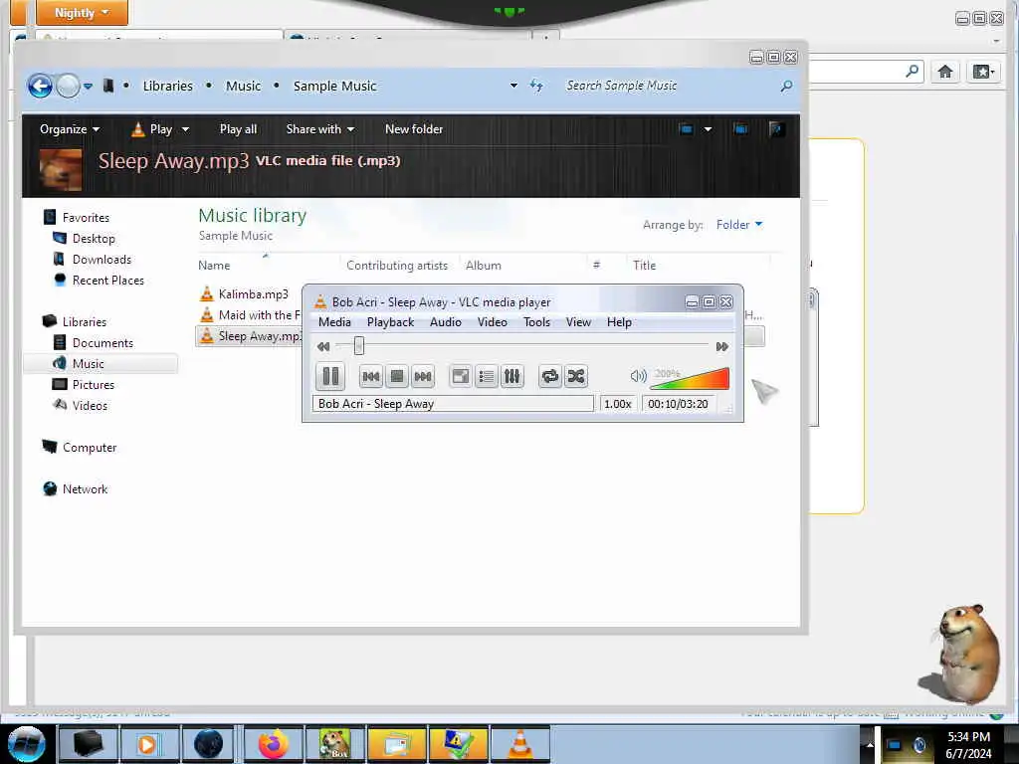Image resolution: width=1019 pixels, height=764 pixels.
Task: Click the Change your view icon
Action: (x=686, y=129)
